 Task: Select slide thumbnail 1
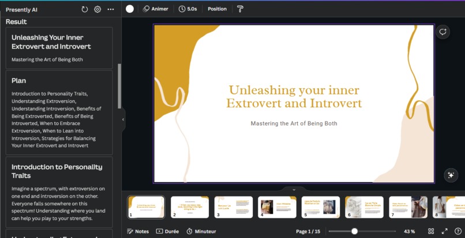tap(146, 207)
